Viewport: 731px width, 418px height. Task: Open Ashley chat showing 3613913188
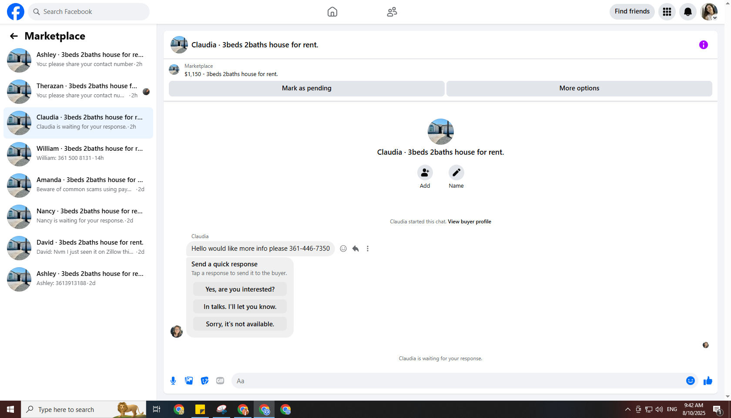pyautogui.click(x=78, y=279)
